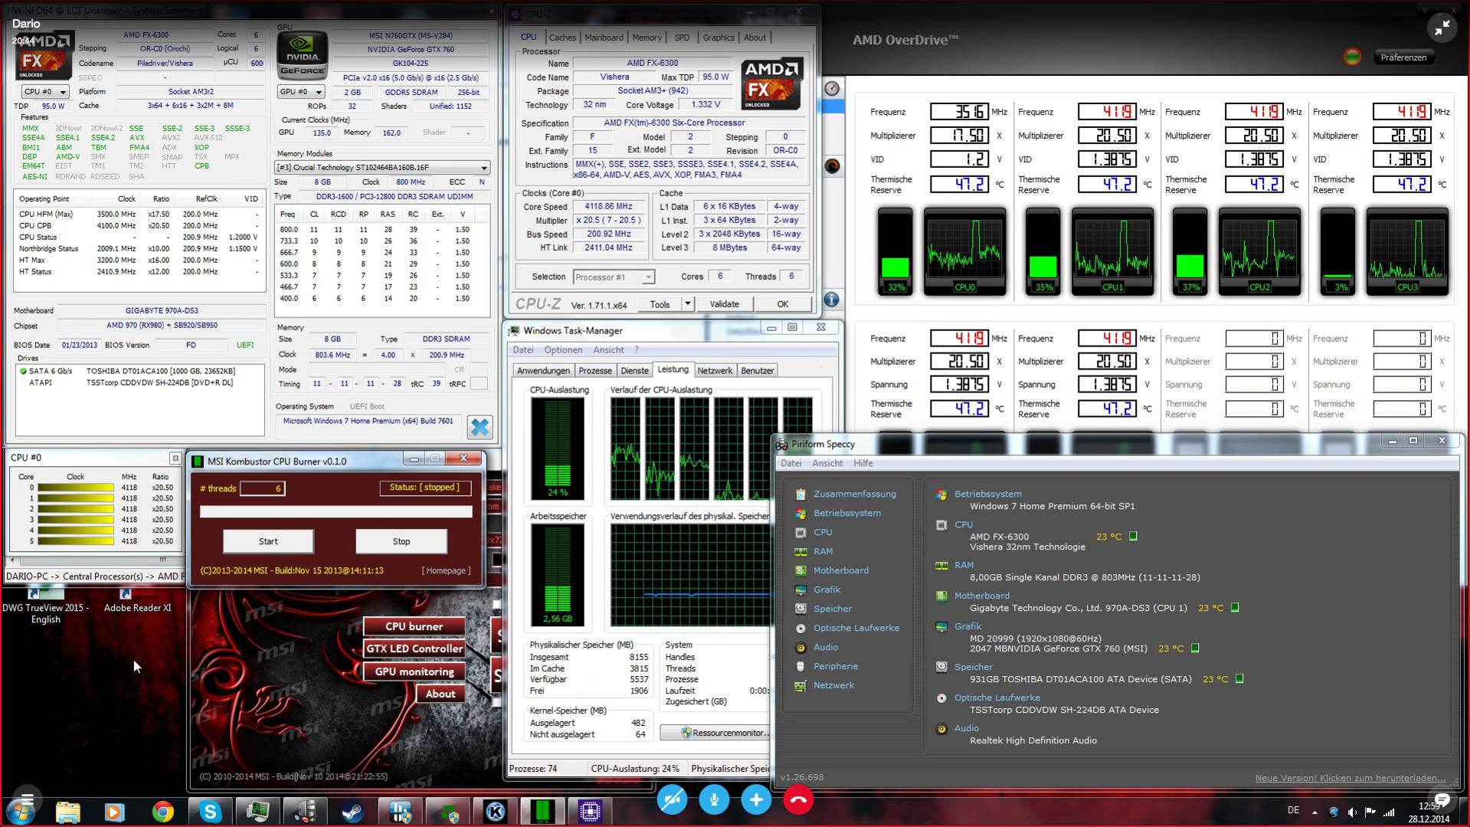Click the Core Speed value '4118.86 MHz'
This screenshot has height=827, width=1470.
click(610, 207)
